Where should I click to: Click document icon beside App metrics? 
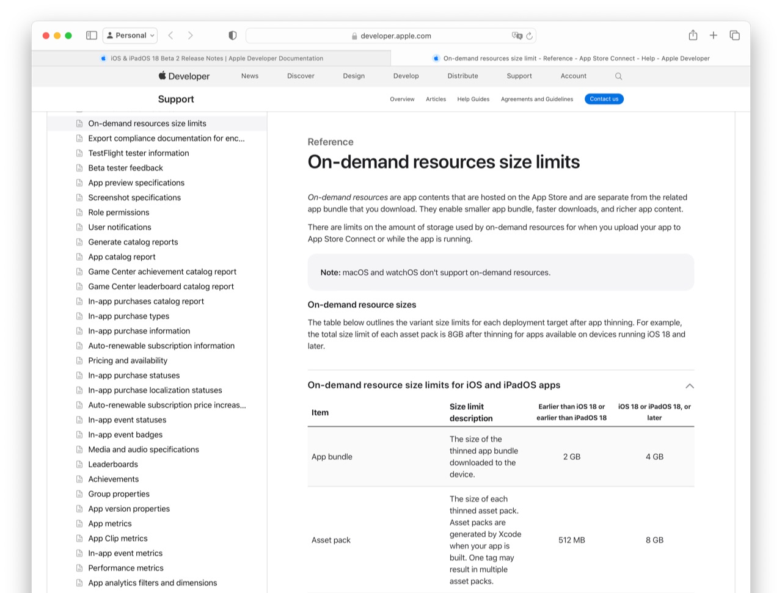pos(79,523)
